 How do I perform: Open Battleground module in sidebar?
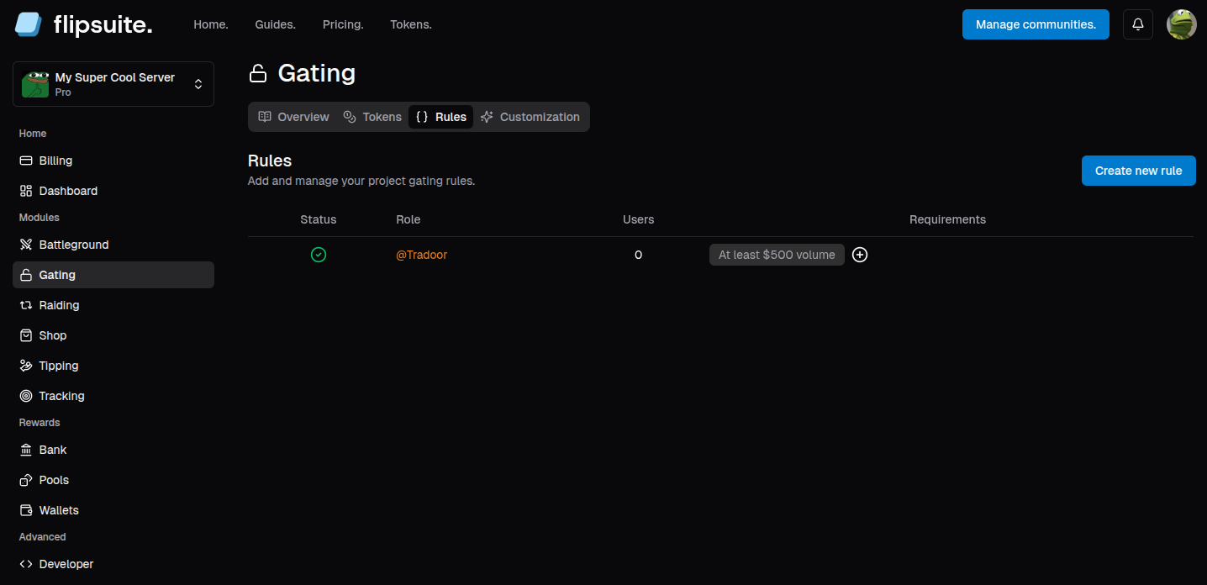pyautogui.click(x=113, y=245)
